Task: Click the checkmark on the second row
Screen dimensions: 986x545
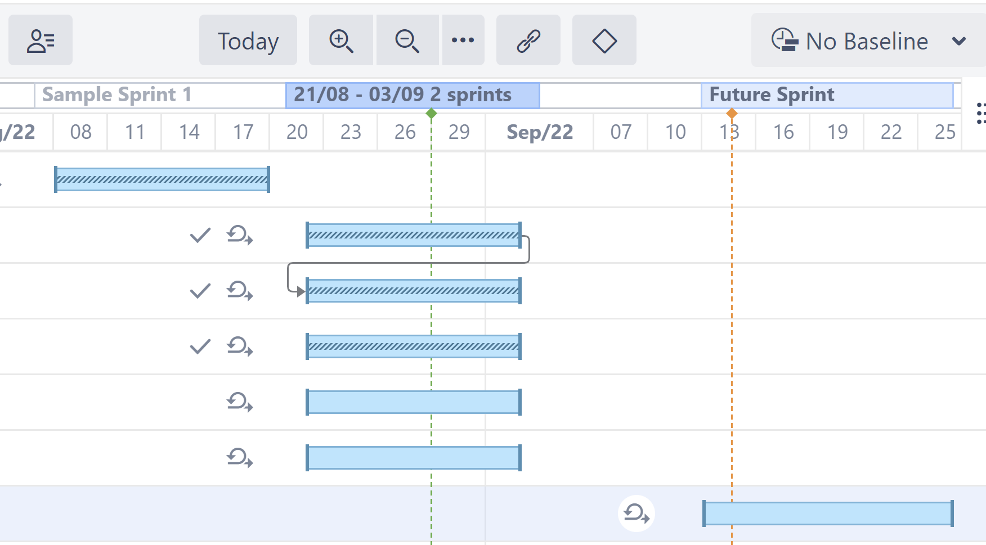Action: tap(200, 235)
